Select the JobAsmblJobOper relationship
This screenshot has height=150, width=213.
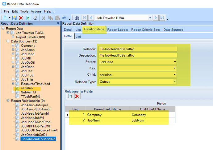(35, 105)
